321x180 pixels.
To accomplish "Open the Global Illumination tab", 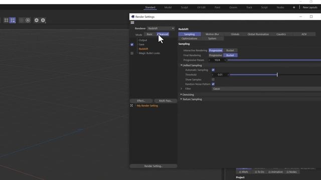I will click(x=258, y=34).
